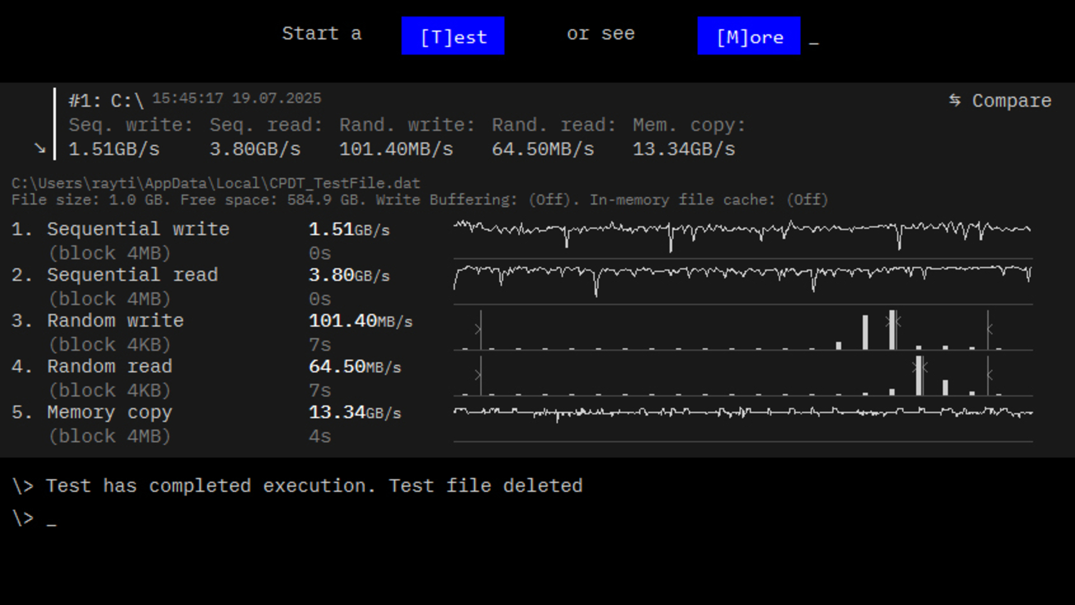Image resolution: width=1075 pixels, height=605 pixels.
Task: Select the #1: C:\ result header
Action: [106, 101]
